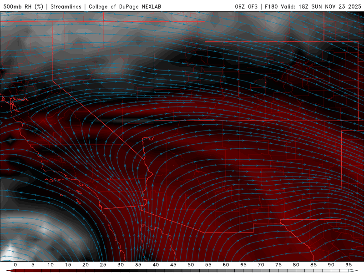364x273 pixels.
Task: Select the "20" colorbar scale label
Action: pos(86,265)
